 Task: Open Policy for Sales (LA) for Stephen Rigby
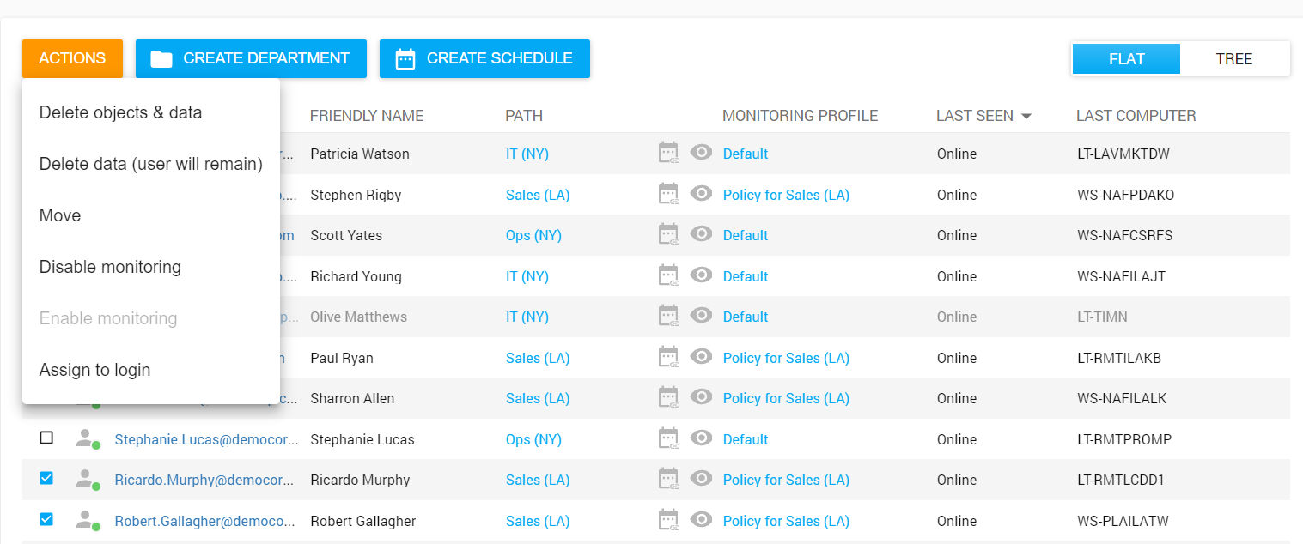(786, 195)
